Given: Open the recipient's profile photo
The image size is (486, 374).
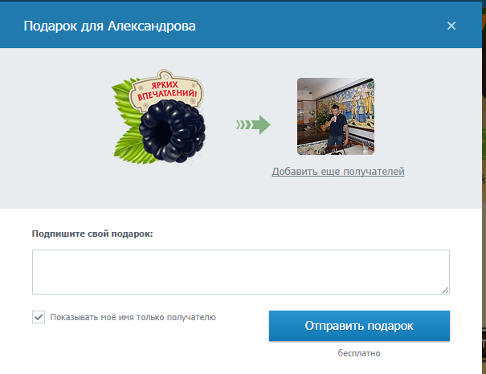Looking at the screenshot, I should (x=336, y=116).
